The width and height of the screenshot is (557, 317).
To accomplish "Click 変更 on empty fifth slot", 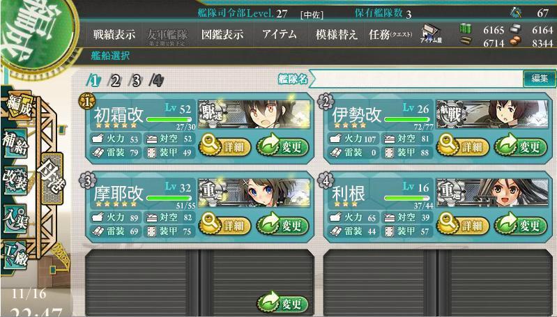I will point(282,302).
